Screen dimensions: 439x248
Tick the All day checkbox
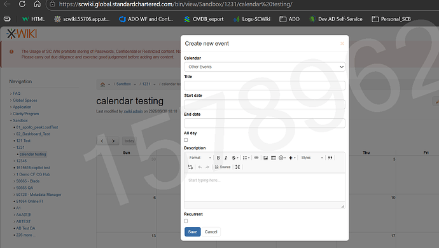[x=186, y=140]
